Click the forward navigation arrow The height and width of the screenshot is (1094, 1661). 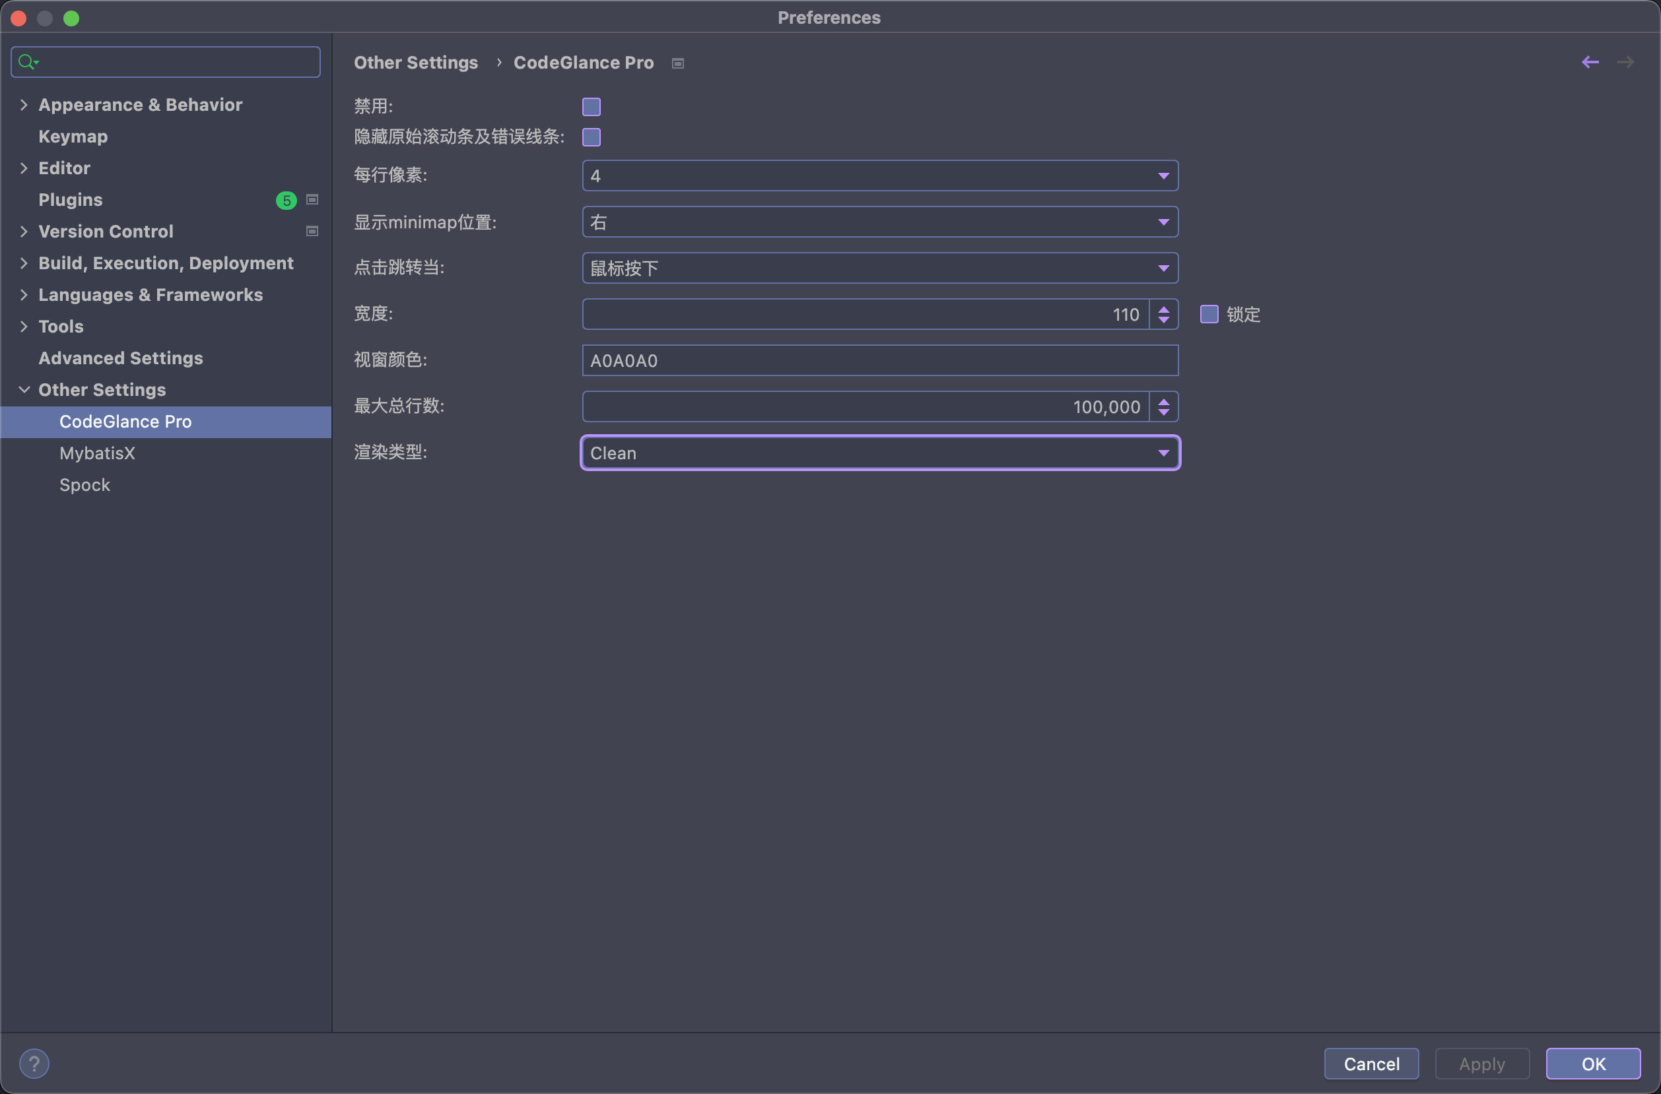1625,62
